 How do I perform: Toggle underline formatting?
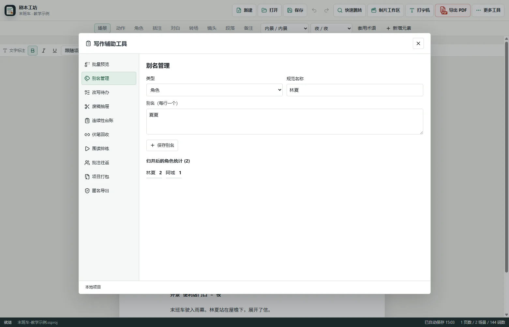pos(55,51)
